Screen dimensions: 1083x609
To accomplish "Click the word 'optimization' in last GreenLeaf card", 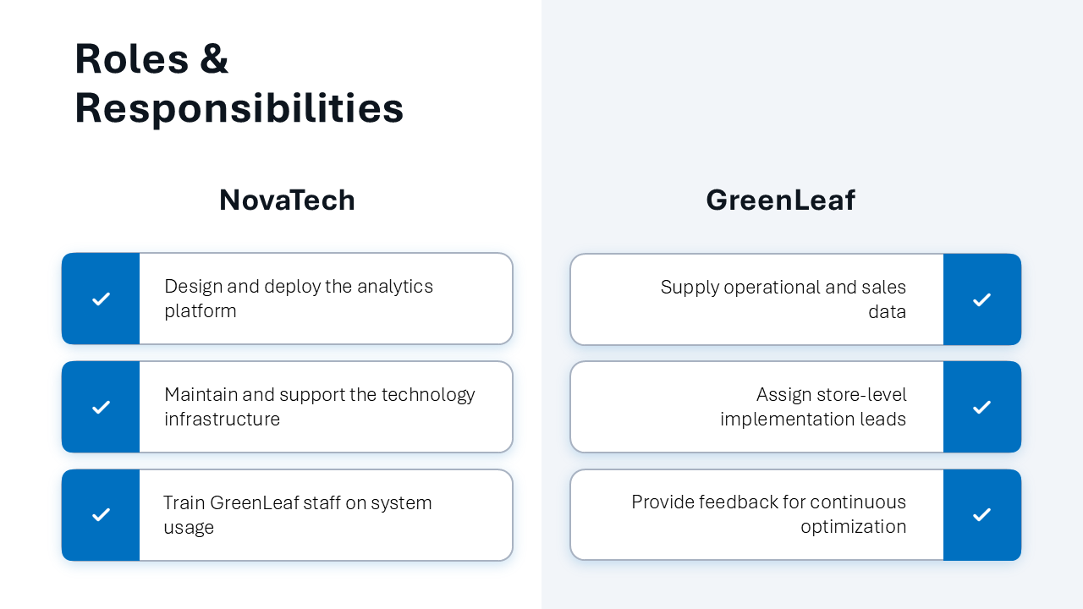I will click(x=853, y=527).
